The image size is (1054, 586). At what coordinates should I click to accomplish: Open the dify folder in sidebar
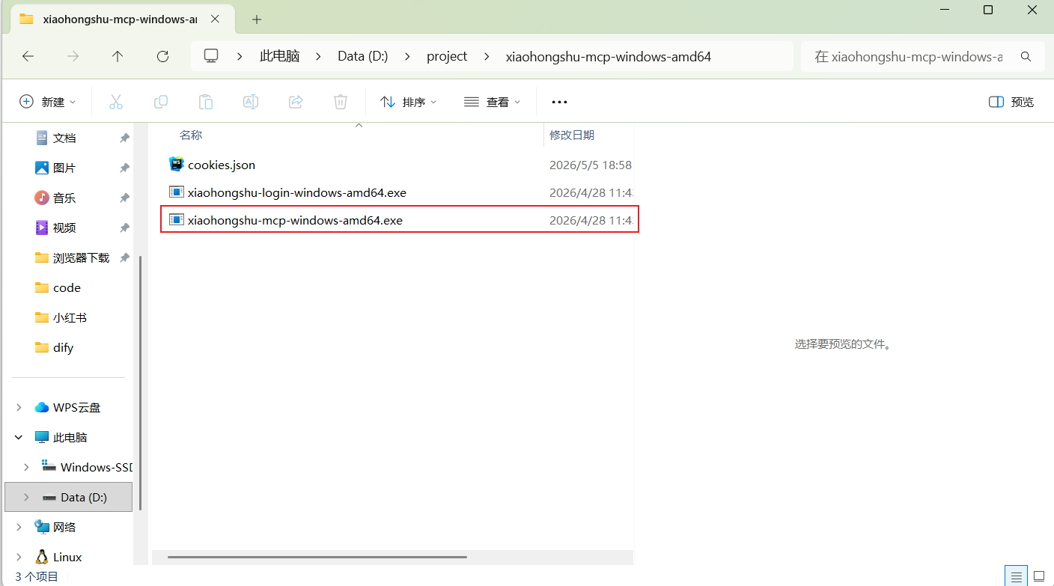pyautogui.click(x=63, y=348)
